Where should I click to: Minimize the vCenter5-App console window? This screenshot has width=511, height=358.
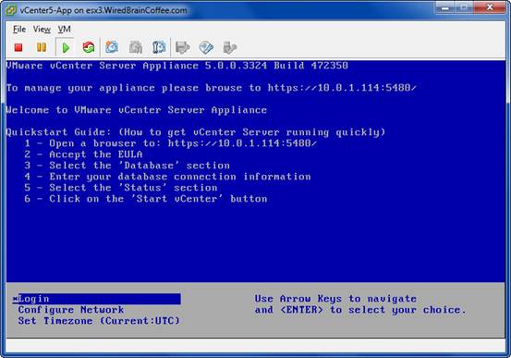coord(445,7)
